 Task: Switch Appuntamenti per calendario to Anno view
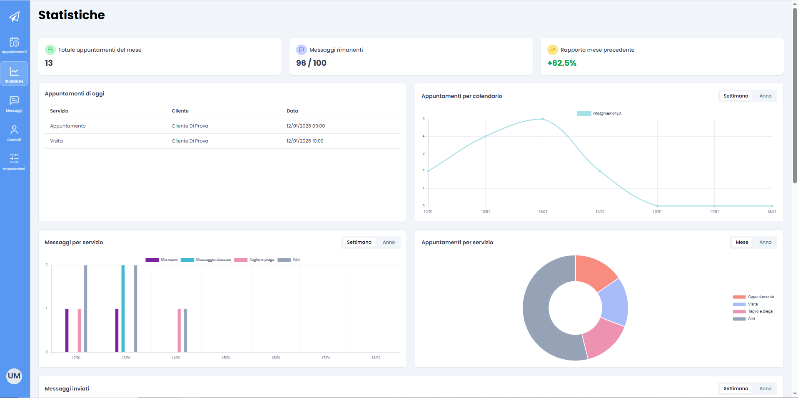765,95
